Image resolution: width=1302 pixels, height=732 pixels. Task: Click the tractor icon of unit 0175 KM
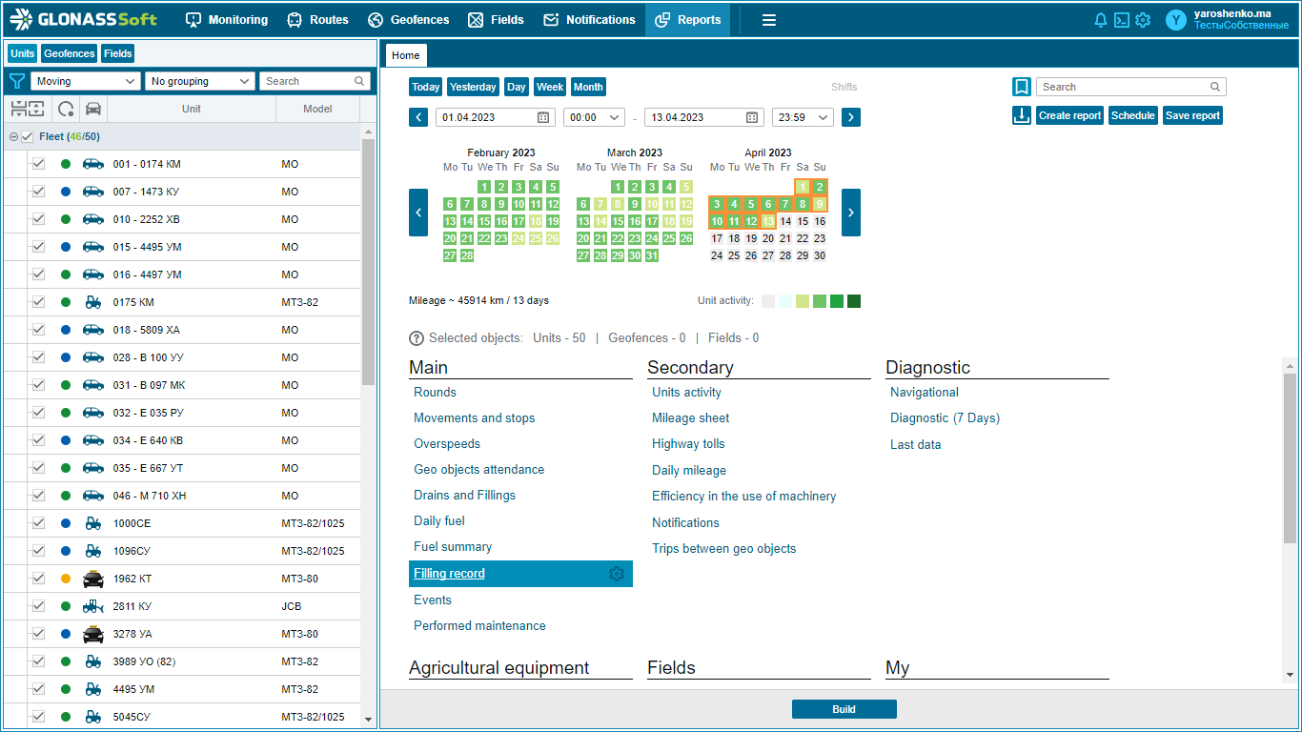click(x=92, y=302)
